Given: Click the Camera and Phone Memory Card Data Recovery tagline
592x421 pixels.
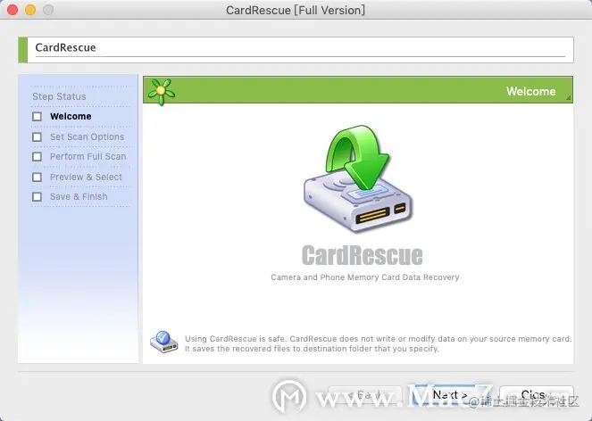Looking at the screenshot, I should tap(364, 277).
